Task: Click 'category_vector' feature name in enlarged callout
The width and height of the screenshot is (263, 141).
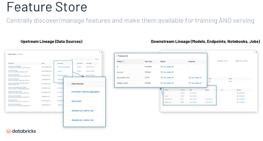Action: pos(122,83)
